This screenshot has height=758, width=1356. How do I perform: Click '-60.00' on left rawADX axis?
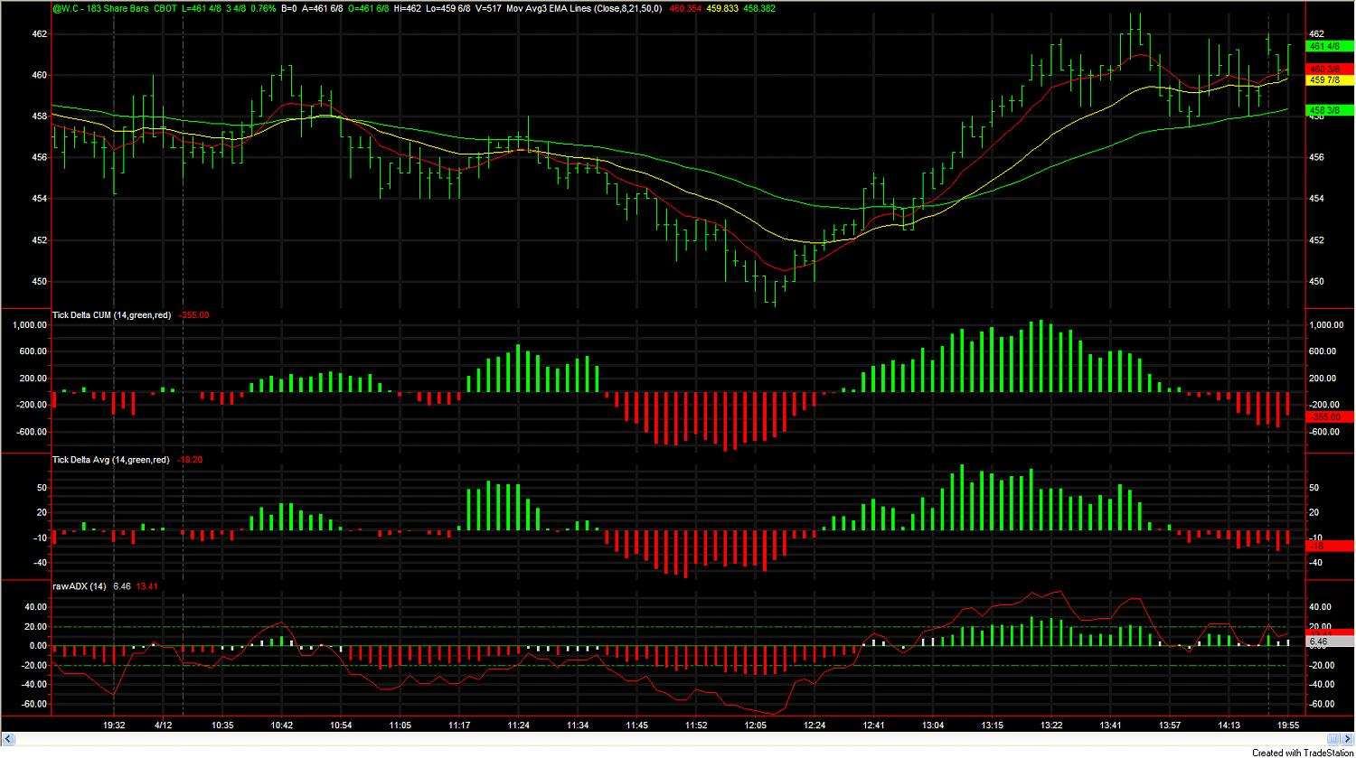point(33,705)
